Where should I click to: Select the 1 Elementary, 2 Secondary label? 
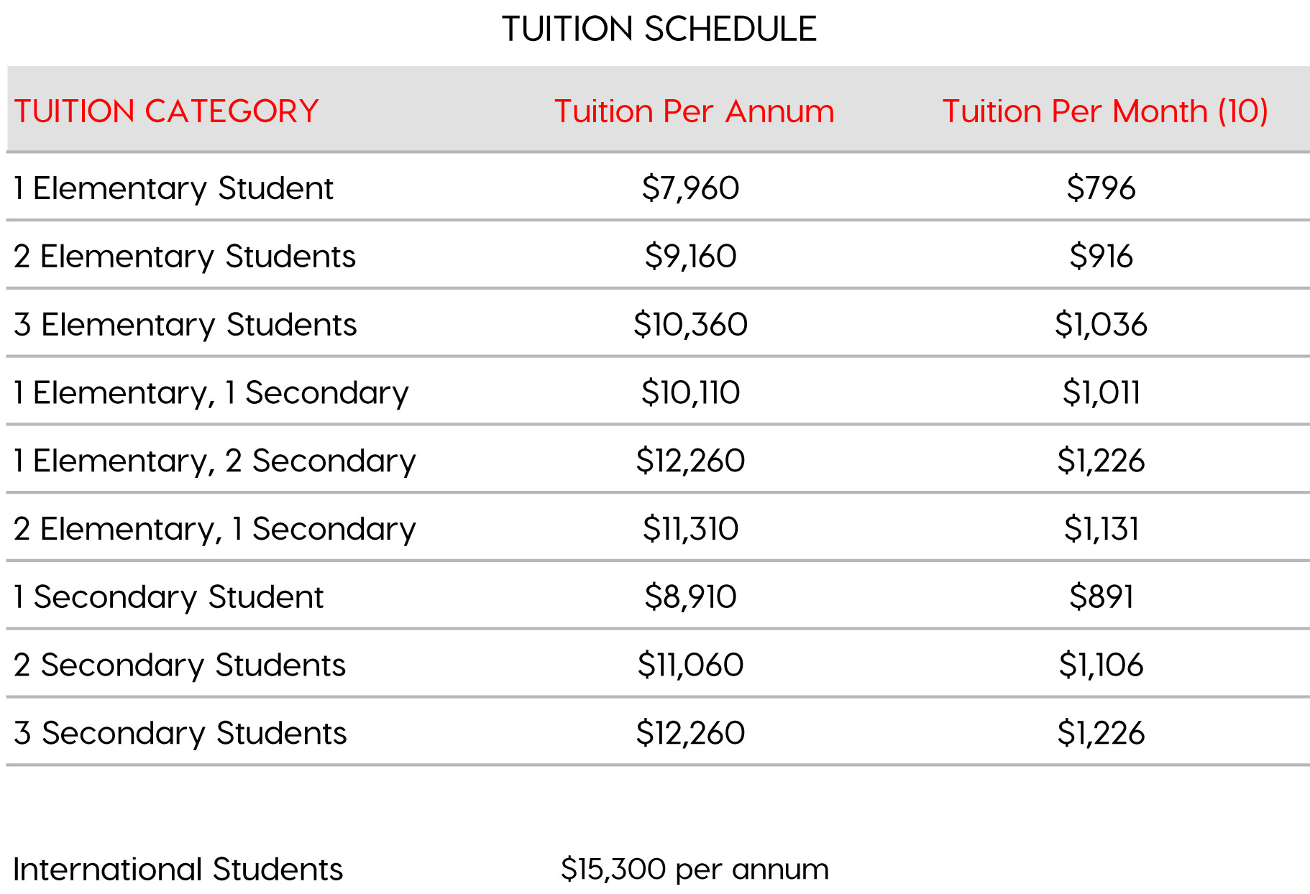coord(214,461)
